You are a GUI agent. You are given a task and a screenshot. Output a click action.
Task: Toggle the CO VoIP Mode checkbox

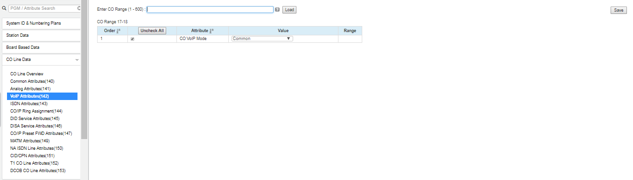[133, 39]
